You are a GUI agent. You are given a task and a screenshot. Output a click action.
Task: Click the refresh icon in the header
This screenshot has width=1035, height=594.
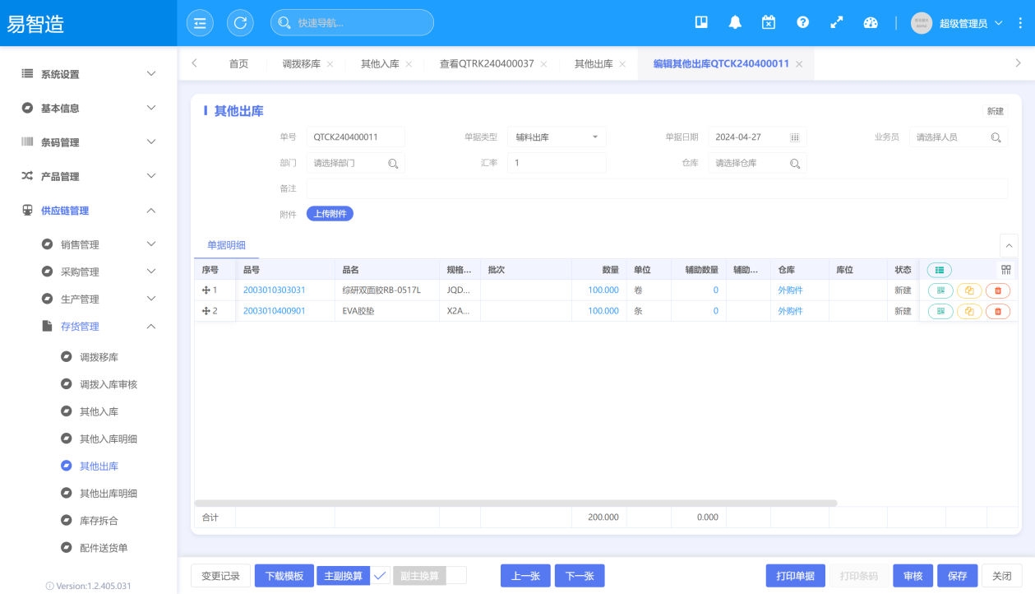[240, 23]
